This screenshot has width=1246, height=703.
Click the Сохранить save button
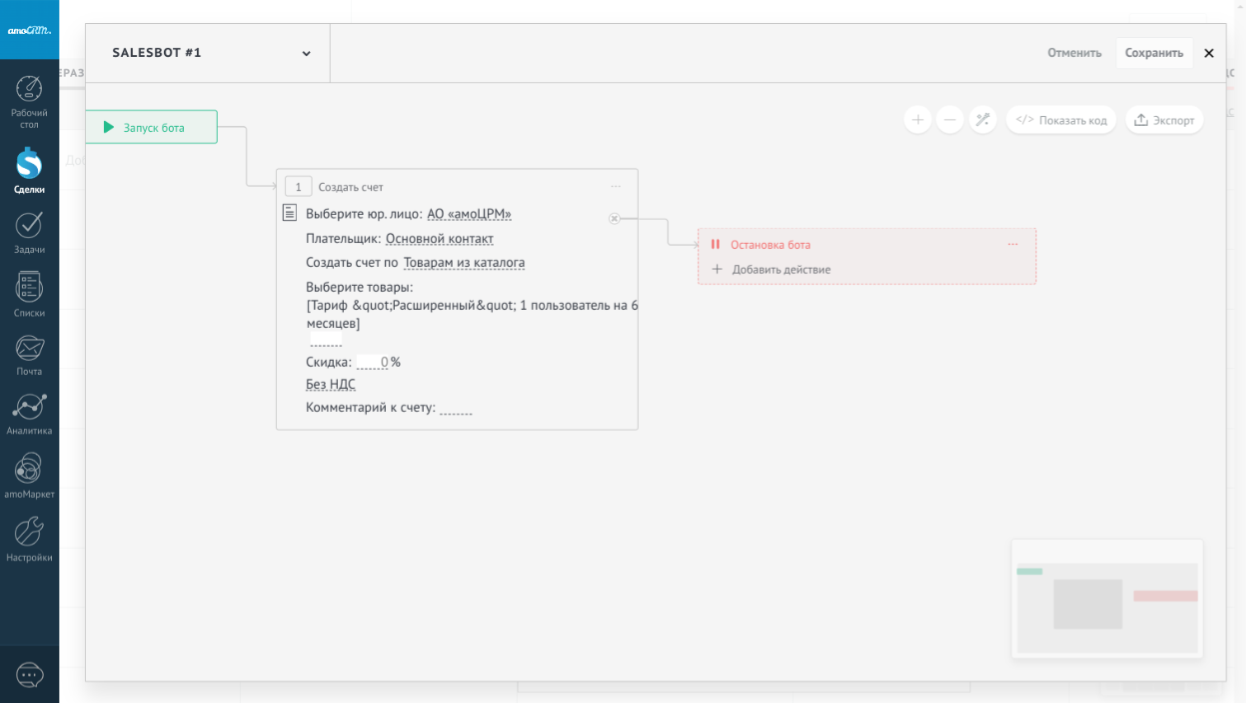[1154, 53]
